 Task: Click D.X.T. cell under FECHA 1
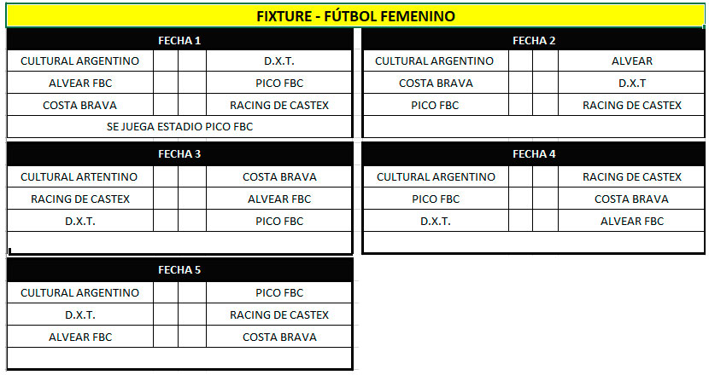279,61
